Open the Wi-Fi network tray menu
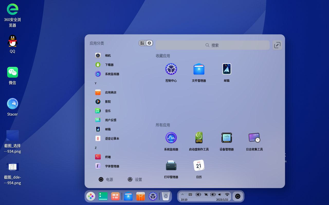 coord(227,194)
